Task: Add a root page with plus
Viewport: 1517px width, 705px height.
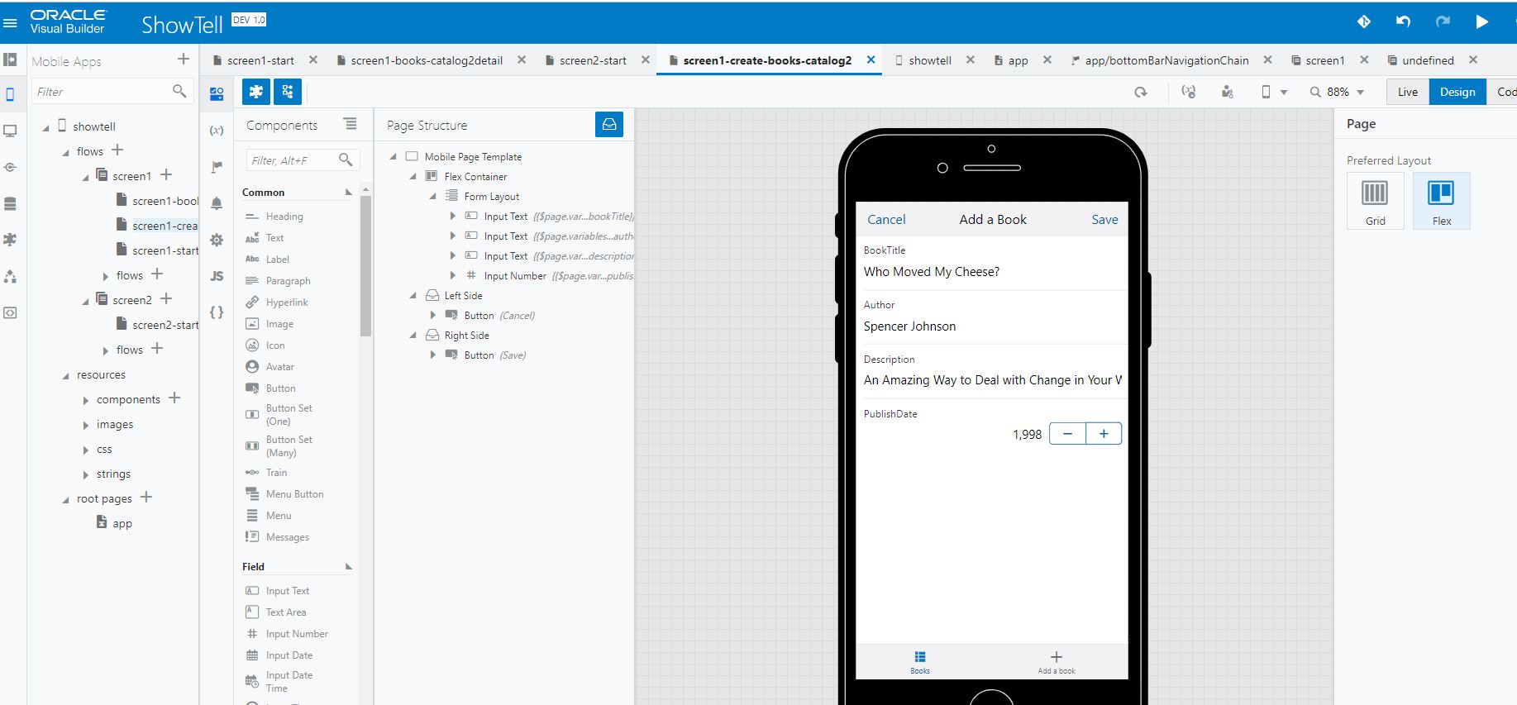Action: tap(146, 497)
